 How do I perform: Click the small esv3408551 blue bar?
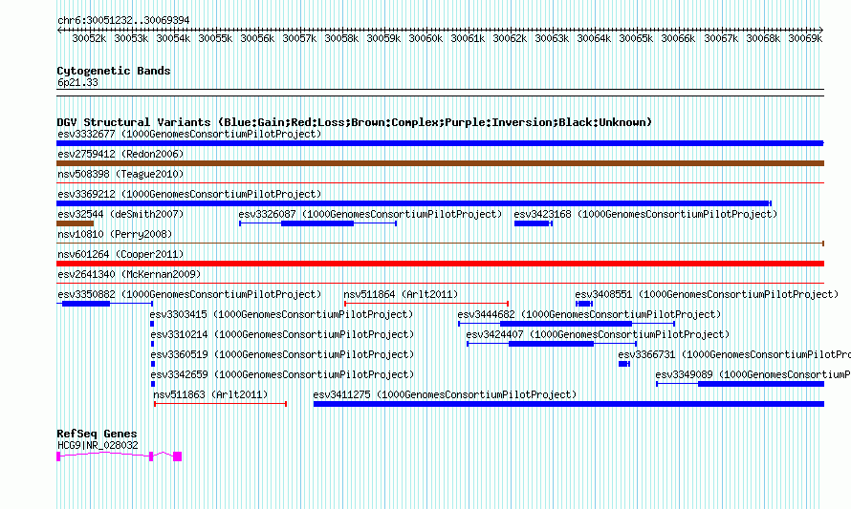tap(584, 304)
